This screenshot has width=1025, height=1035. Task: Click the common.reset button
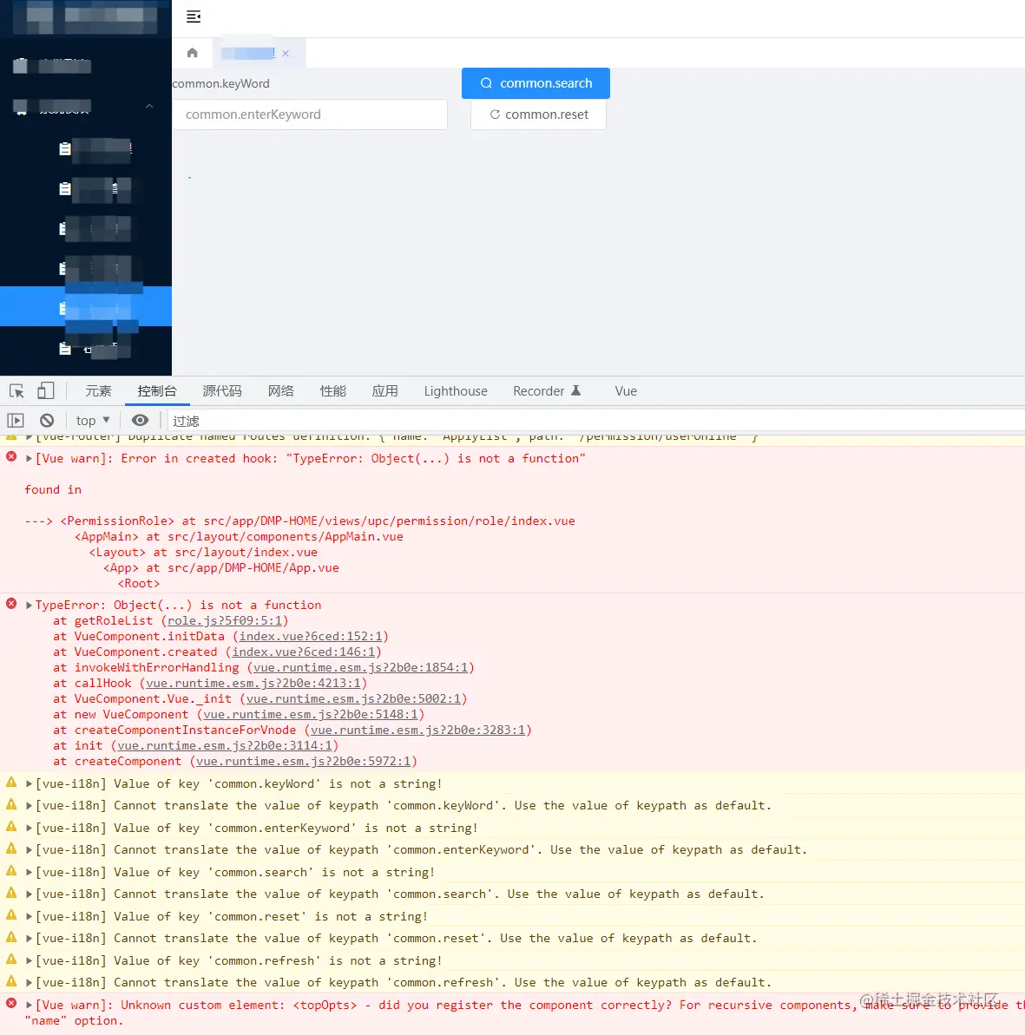pyautogui.click(x=538, y=115)
